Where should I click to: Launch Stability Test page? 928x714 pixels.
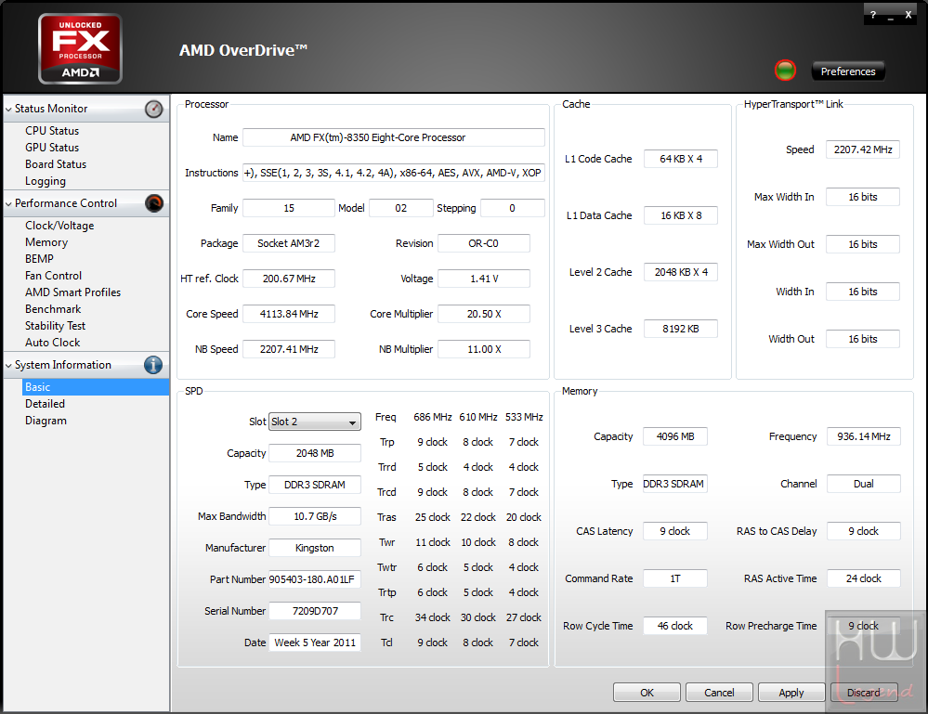pos(55,326)
